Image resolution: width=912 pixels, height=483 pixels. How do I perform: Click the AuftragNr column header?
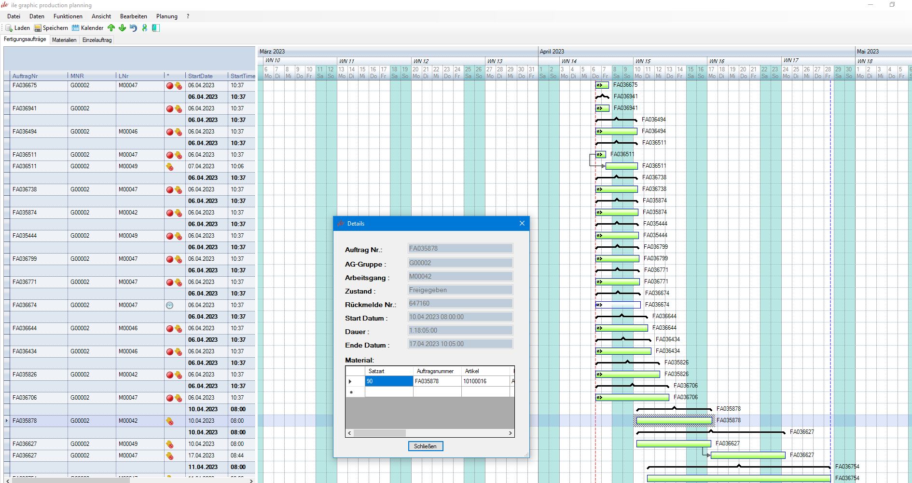click(25, 76)
